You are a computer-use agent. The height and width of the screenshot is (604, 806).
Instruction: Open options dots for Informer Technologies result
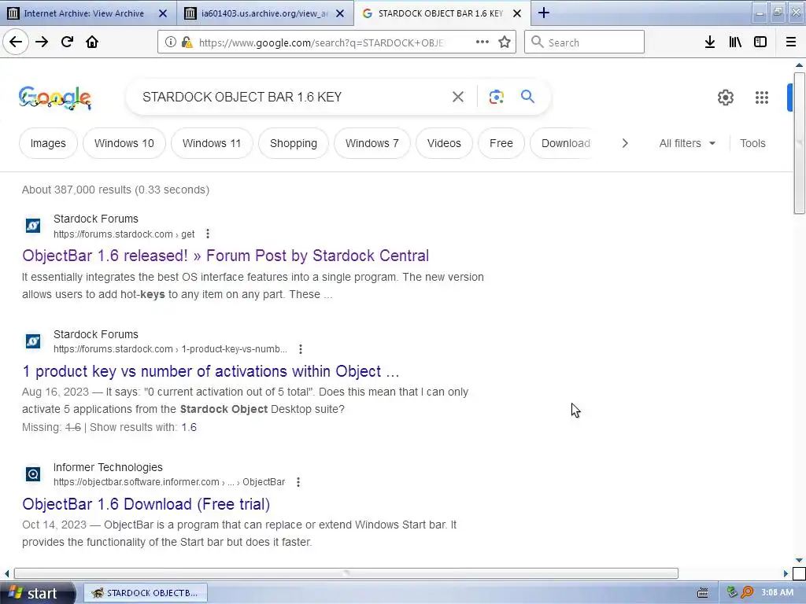298,482
